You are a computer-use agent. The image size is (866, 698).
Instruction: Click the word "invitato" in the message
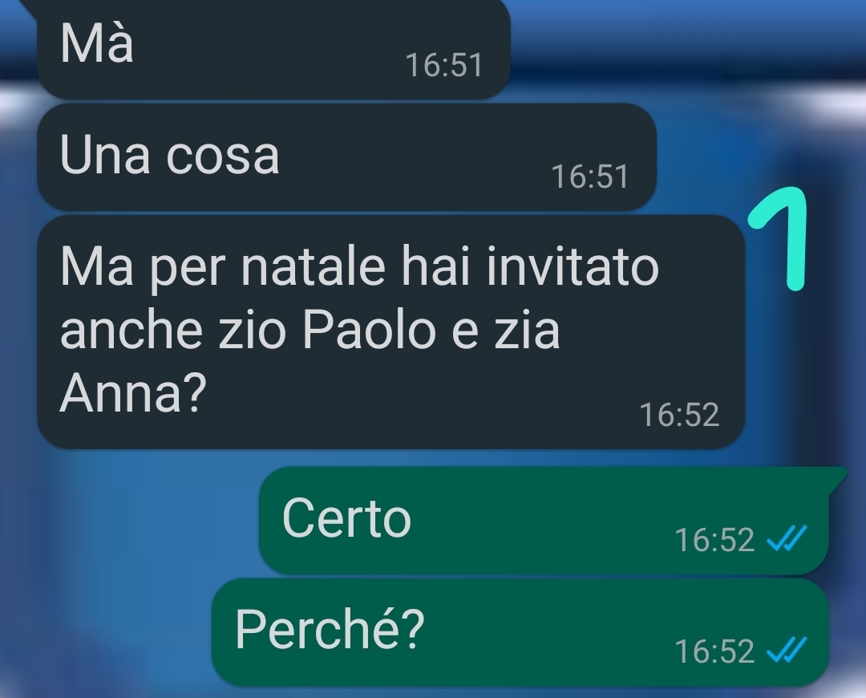[x=573, y=266]
